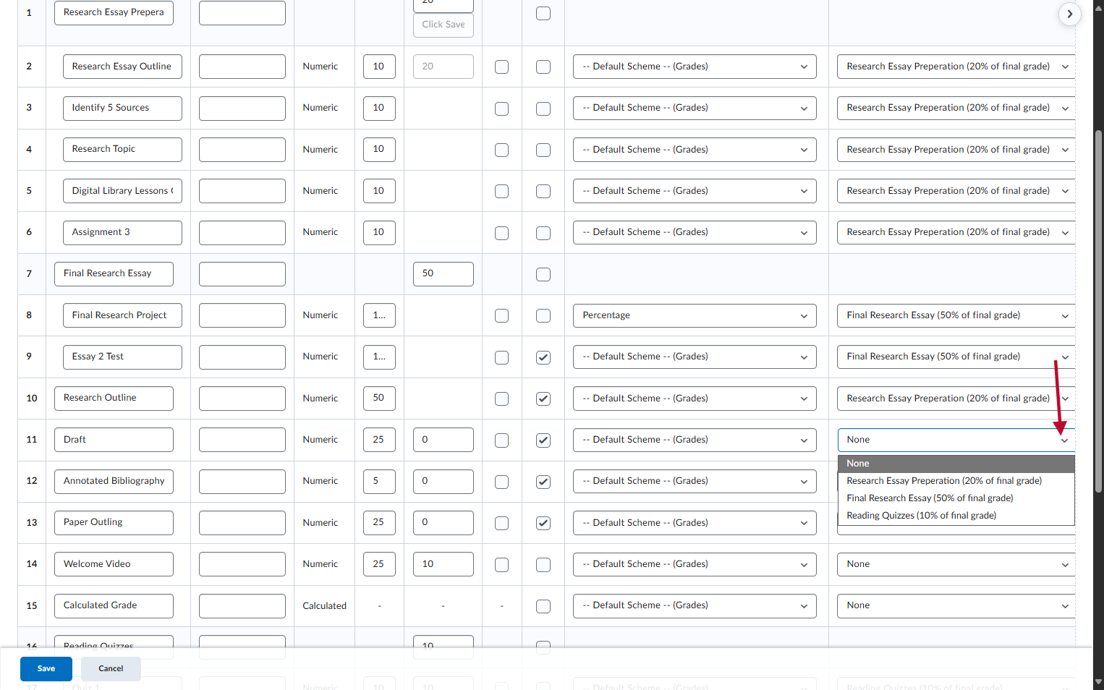1104x690 pixels.
Task: Edit the Draft name field
Action: tap(114, 440)
